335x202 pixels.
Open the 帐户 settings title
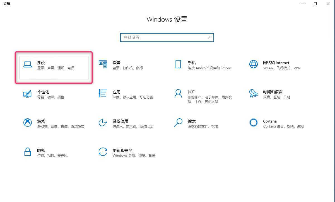192,92
